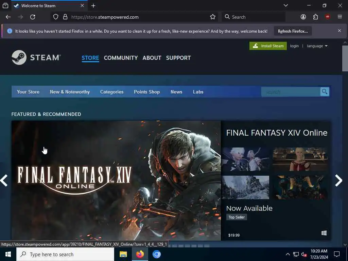Select the snowy castle screenshot thumbnail

click(x=245, y=187)
